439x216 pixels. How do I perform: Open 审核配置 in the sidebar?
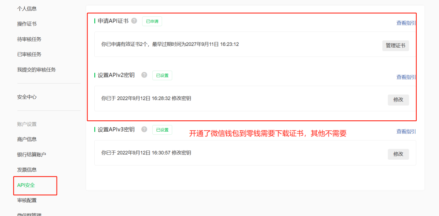pyautogui.click(x=27, y=200)
